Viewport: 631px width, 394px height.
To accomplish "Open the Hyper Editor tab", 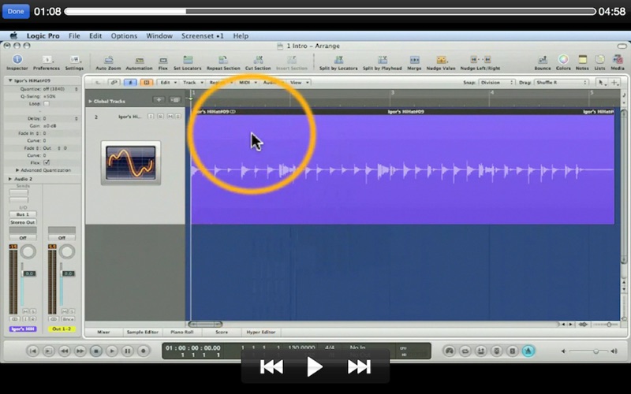I will coord(261,332).
